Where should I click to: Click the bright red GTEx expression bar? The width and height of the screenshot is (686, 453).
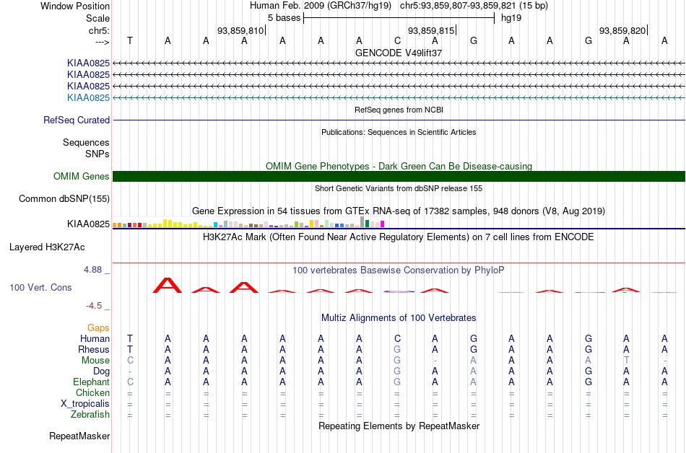point(139,225)
